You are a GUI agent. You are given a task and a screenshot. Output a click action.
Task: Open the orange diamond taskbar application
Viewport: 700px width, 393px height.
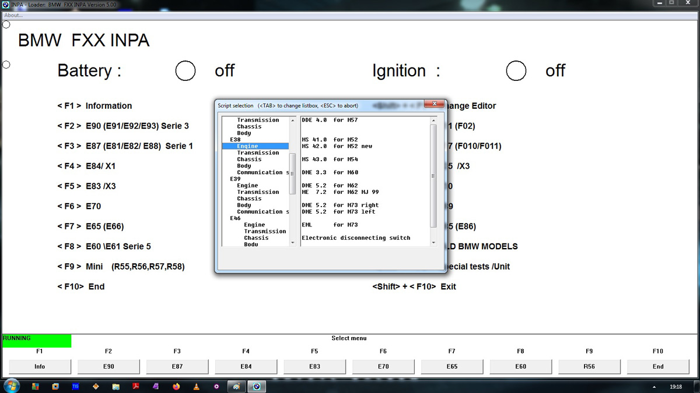pyautogui.click(x=95, y=386)
